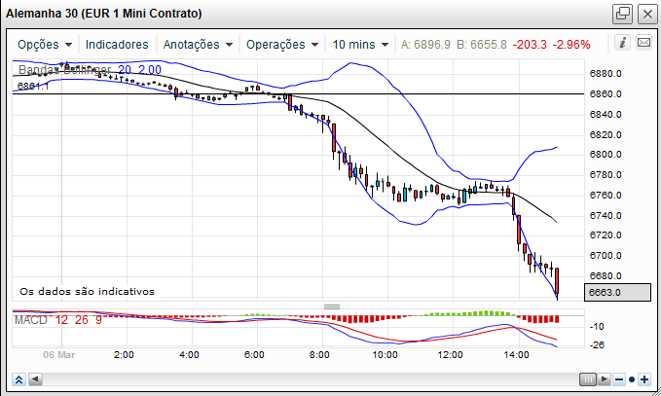The height and width of the screenshot is (396, 661).
Task: Click the current price 6663.0 box
Action: [617, 292]
